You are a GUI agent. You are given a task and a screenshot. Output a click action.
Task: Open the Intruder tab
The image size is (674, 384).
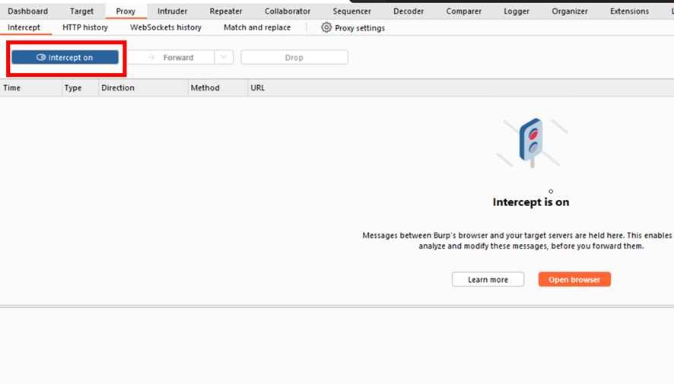tap(173, 11)
